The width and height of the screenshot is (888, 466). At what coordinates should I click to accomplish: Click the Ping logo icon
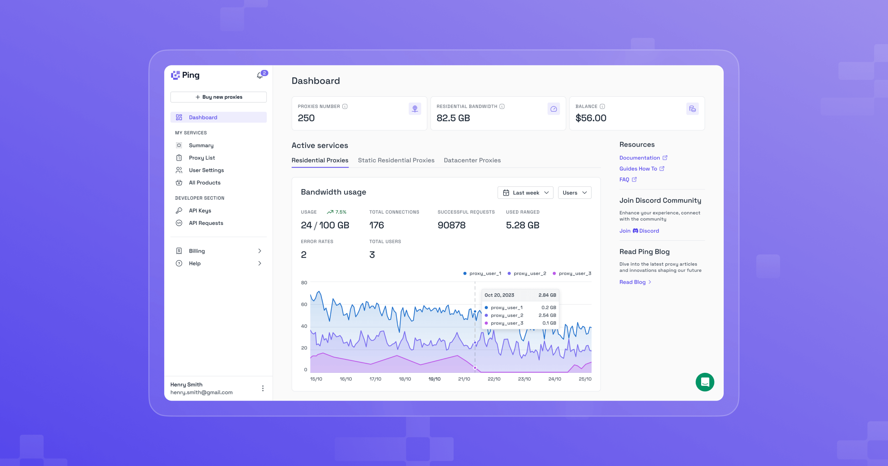tap(175, 75)
